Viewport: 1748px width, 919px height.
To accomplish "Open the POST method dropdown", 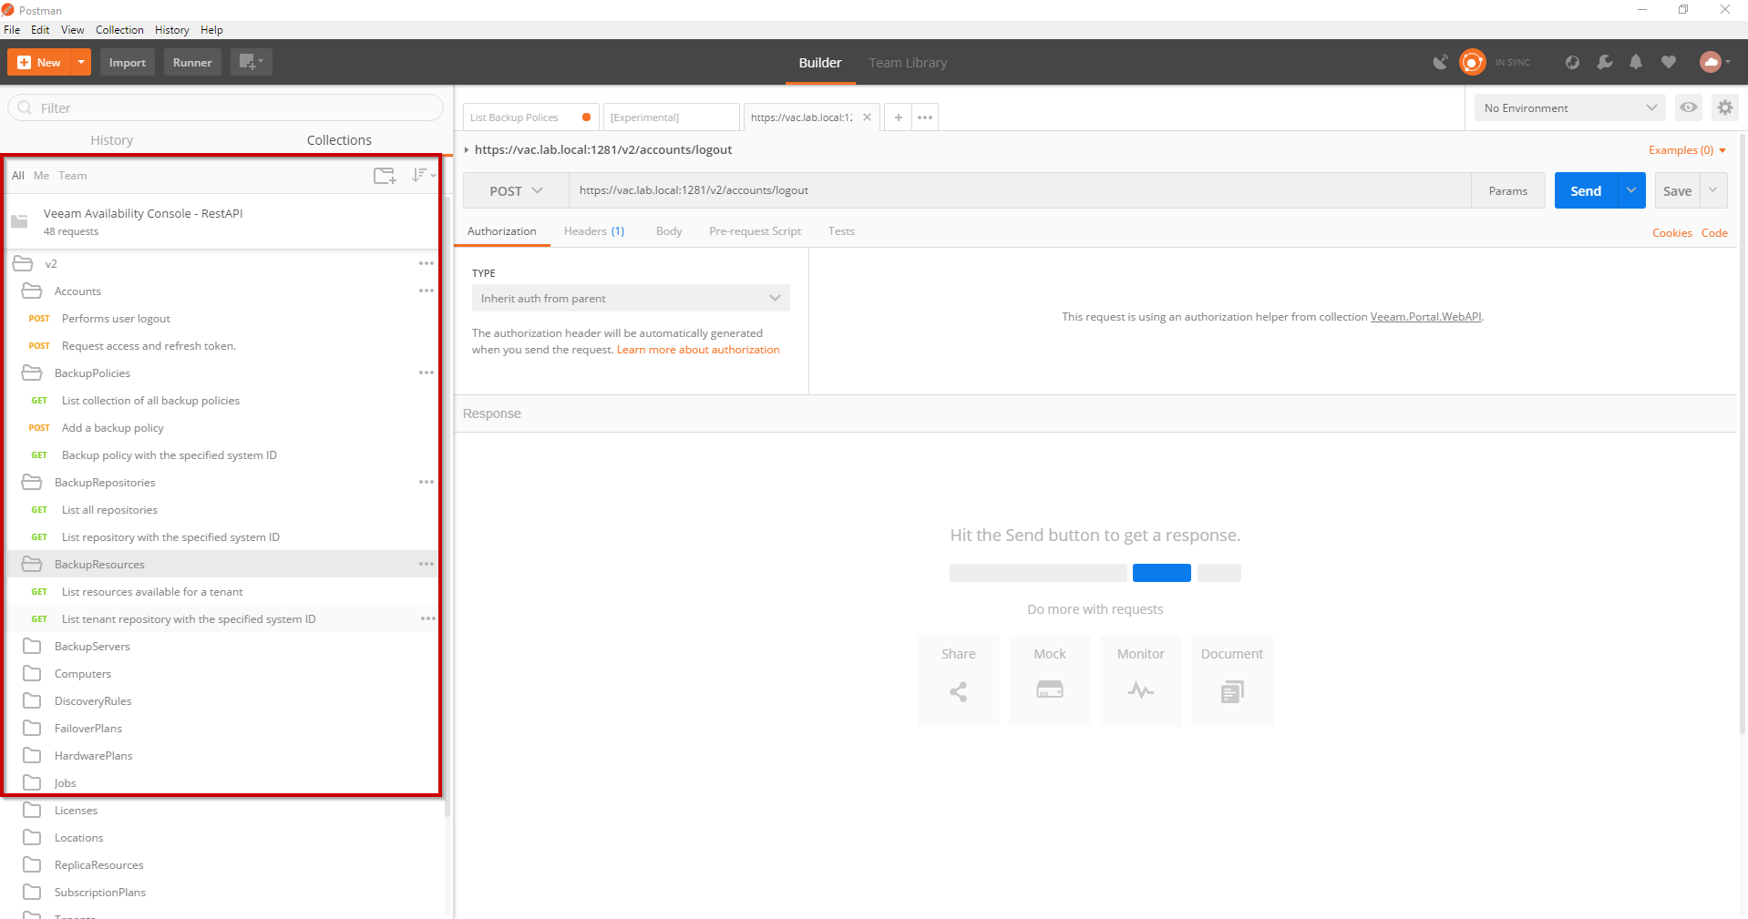I will (x=516, y=190).
